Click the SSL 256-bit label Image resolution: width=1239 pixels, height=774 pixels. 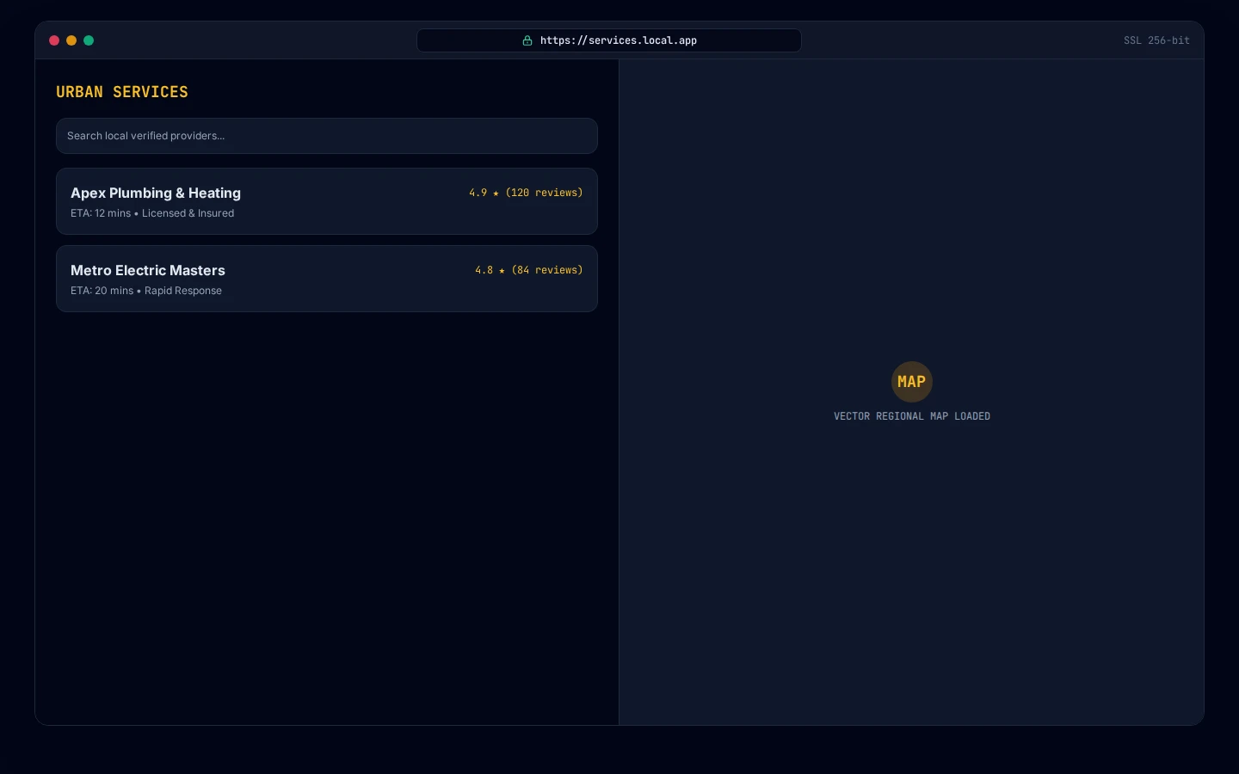tap(1156, 40)
